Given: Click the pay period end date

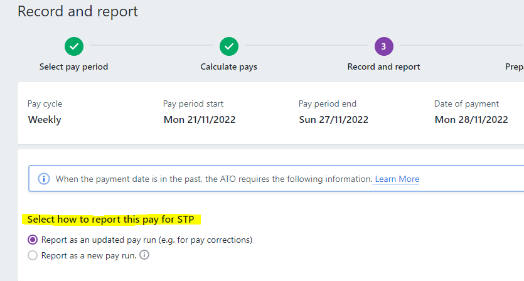Looking at the screenshot, I should coord(334,119).
